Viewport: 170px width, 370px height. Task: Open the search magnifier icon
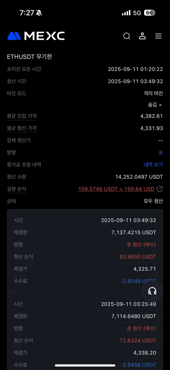pyautogui.click(x=127, y=36)
